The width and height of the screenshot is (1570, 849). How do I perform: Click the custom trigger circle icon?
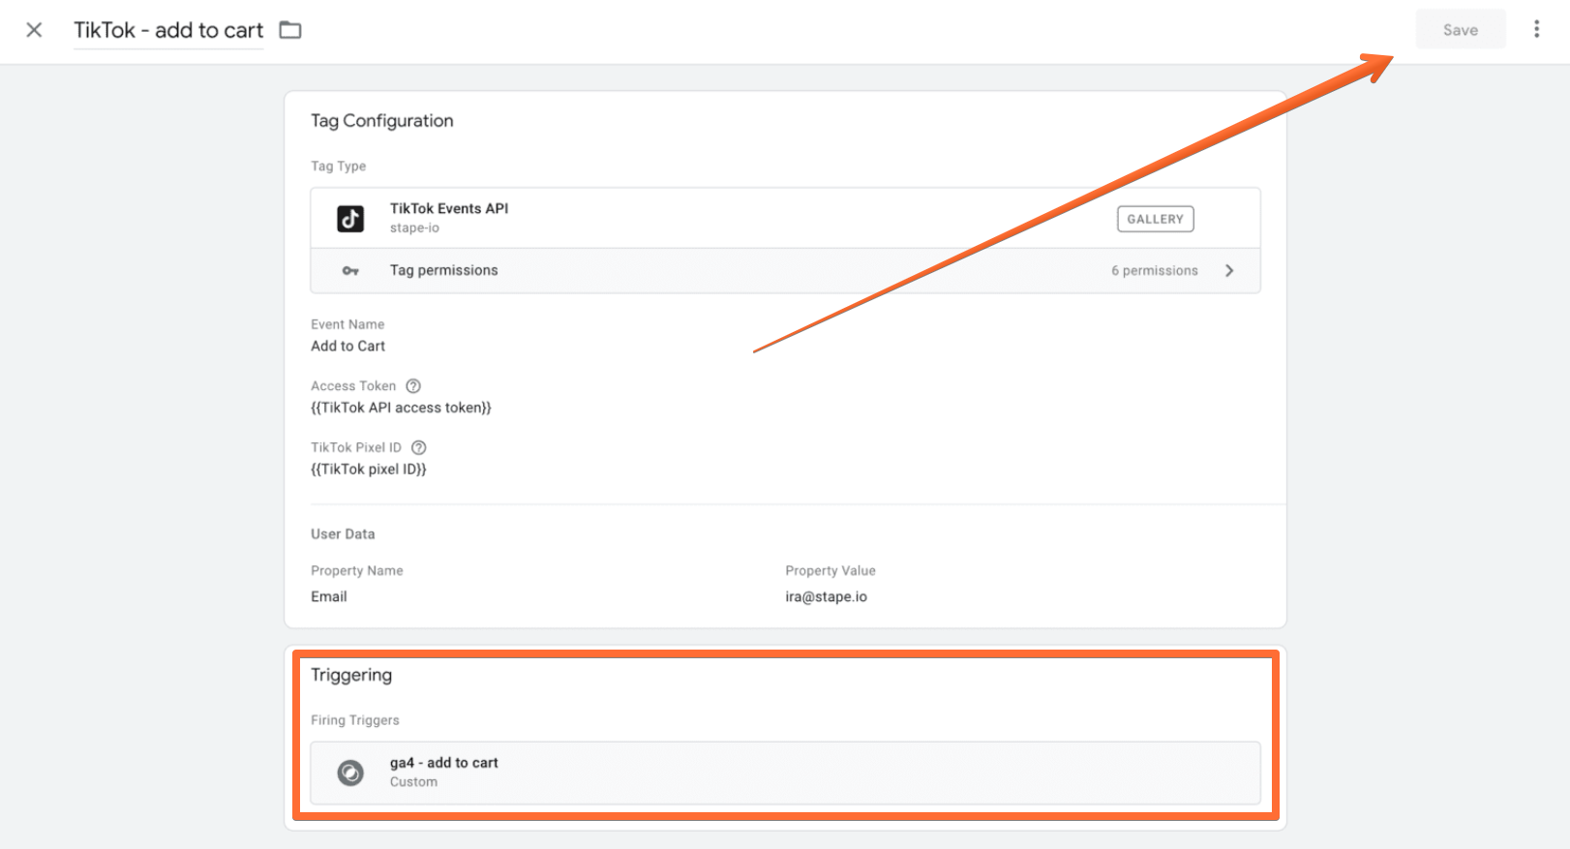pyautogui.click(x=350, y=773)
